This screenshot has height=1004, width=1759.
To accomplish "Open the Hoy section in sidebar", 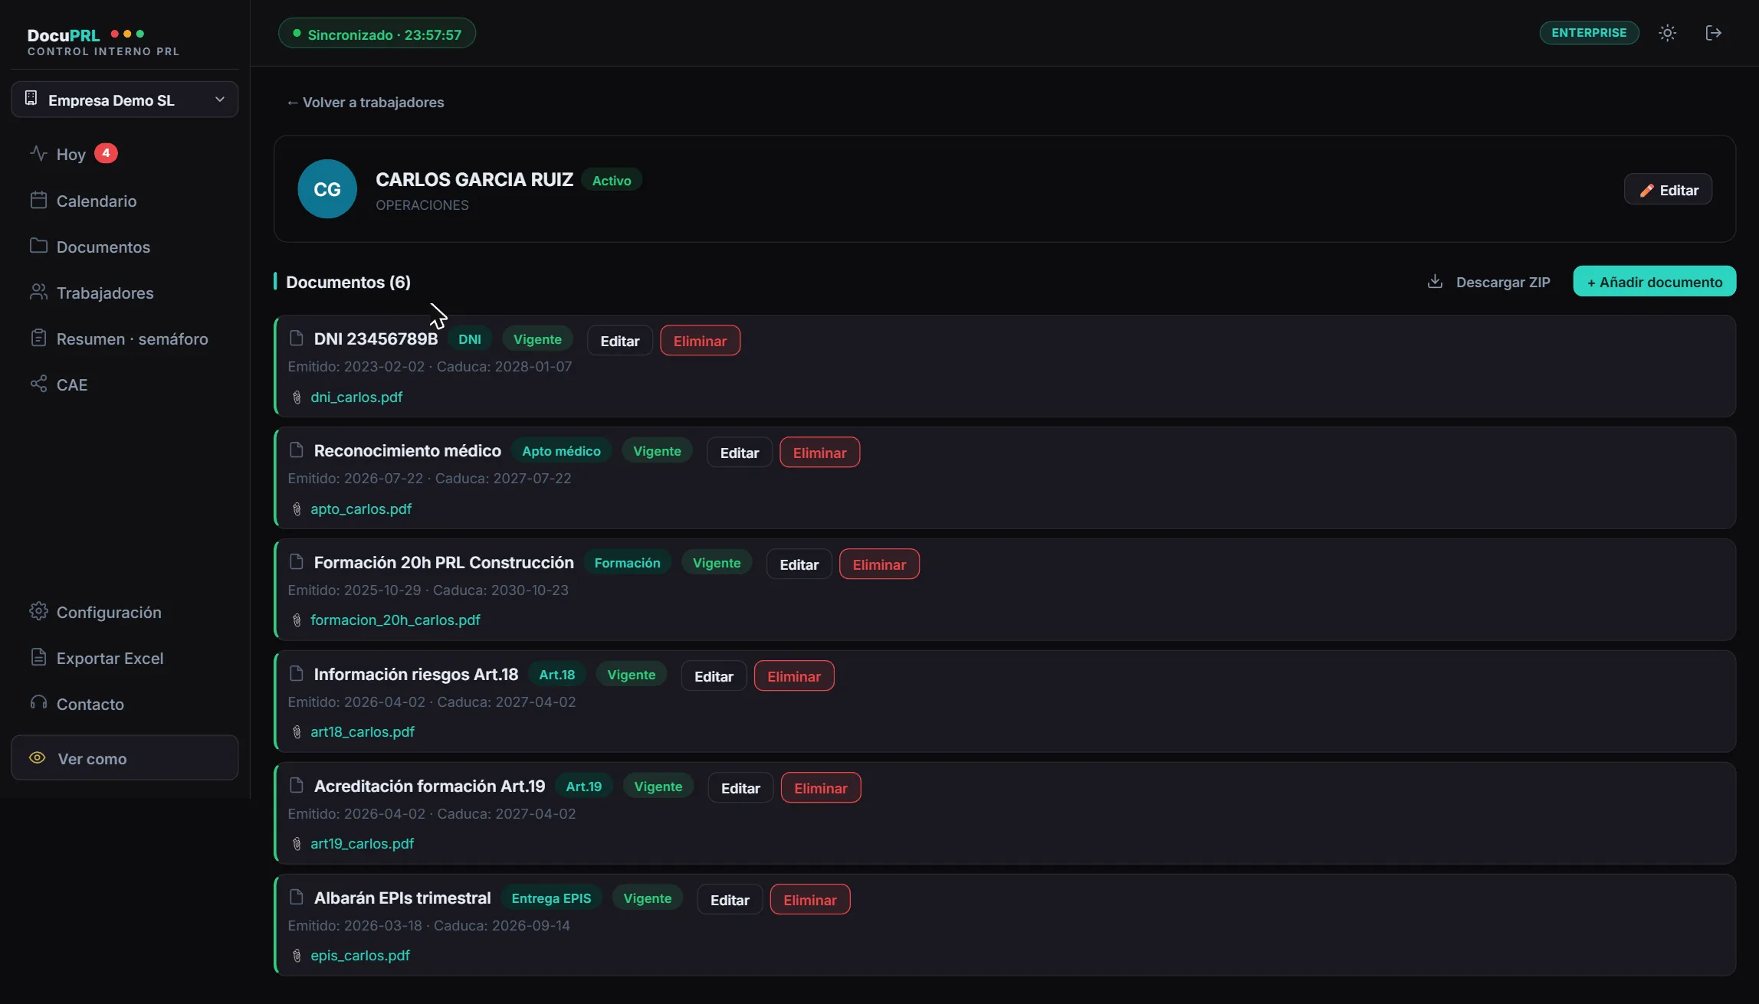I will click(71, 155).
